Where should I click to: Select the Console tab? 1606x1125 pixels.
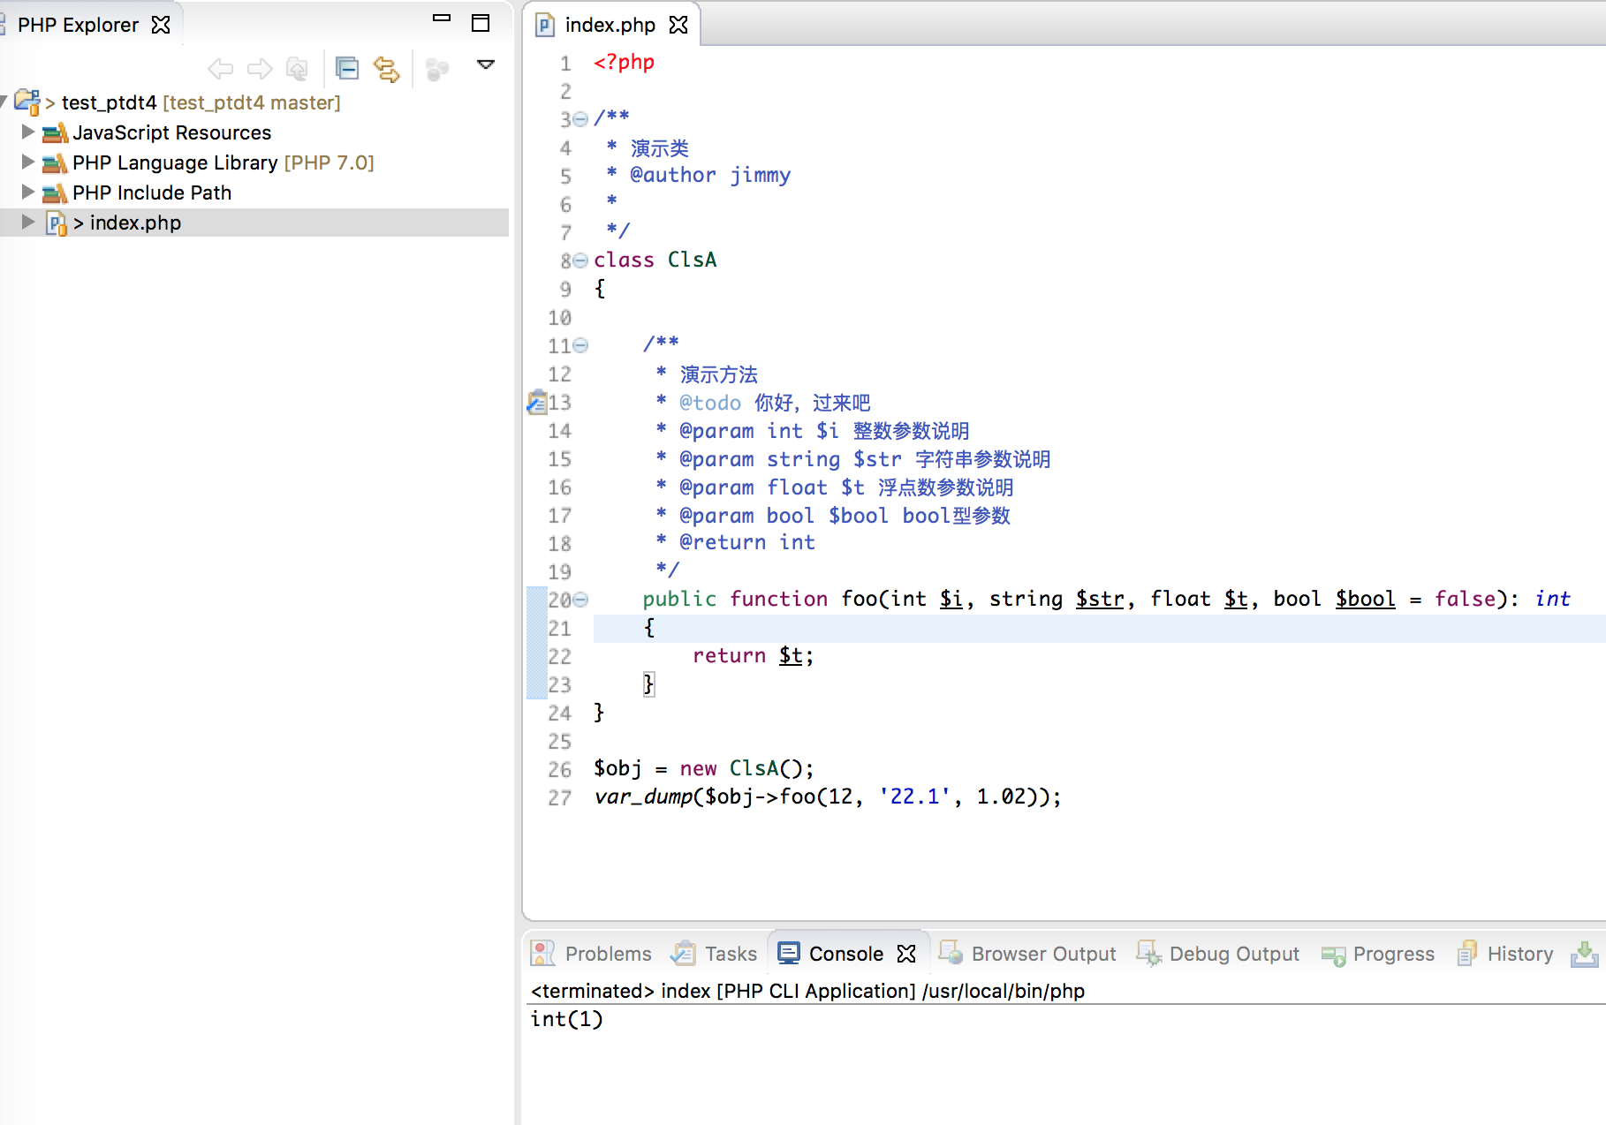[846, 954]
